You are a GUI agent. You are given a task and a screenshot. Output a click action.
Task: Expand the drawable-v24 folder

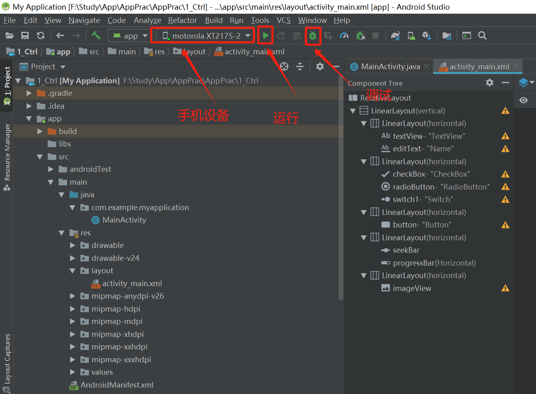click(x=73, y=258)
